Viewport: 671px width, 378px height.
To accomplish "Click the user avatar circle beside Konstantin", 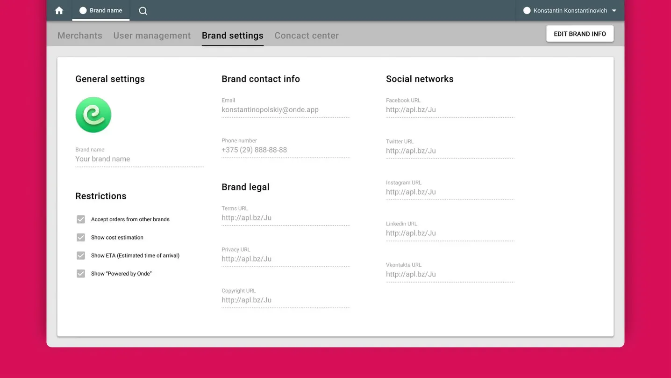I will pos(527,10).
